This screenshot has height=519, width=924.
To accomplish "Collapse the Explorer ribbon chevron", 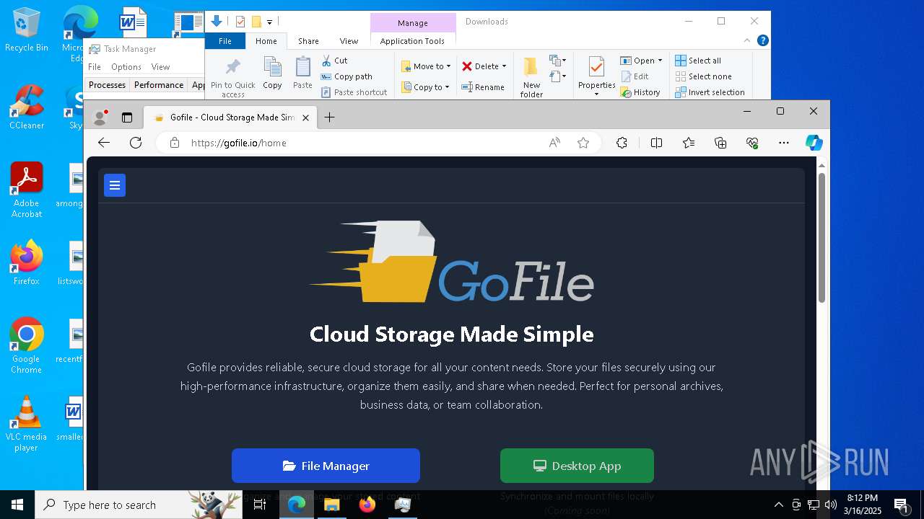I will click(x=747, y=41).
